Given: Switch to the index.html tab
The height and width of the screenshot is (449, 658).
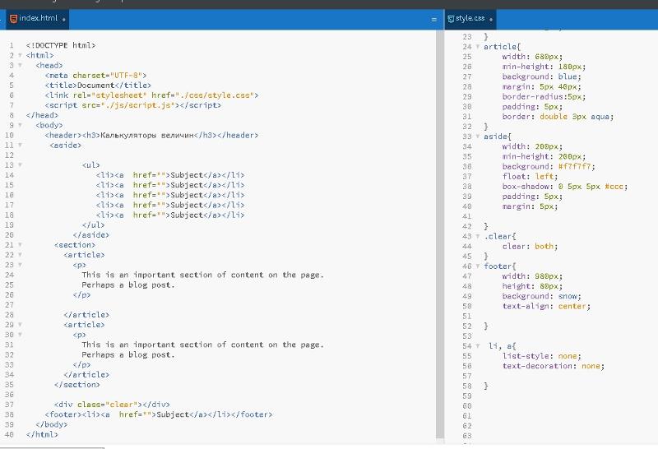Looking at the screenshot, I should click(x=38, y=19).
